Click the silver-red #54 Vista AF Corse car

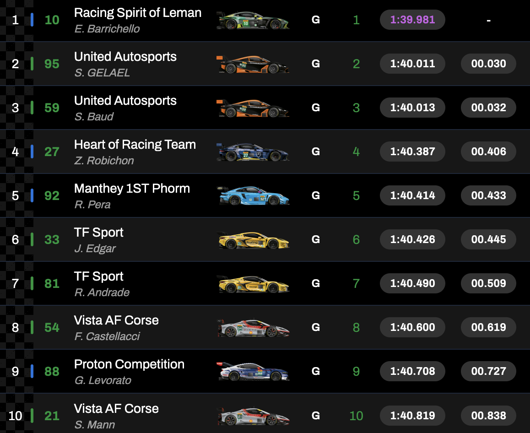[253, 328]
